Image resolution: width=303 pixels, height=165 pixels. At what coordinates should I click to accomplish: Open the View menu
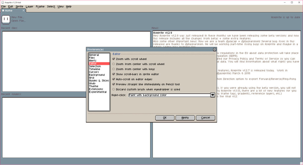[x=60, y=6]
